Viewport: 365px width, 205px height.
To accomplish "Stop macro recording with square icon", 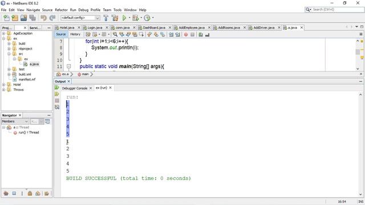I will coord(192,35).
